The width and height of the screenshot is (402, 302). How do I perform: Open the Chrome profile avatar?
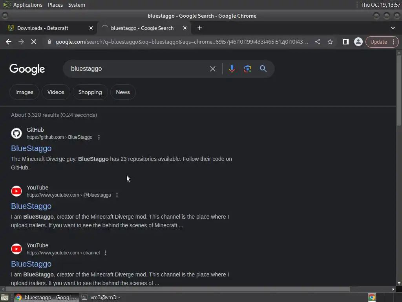tap(358, 42)
